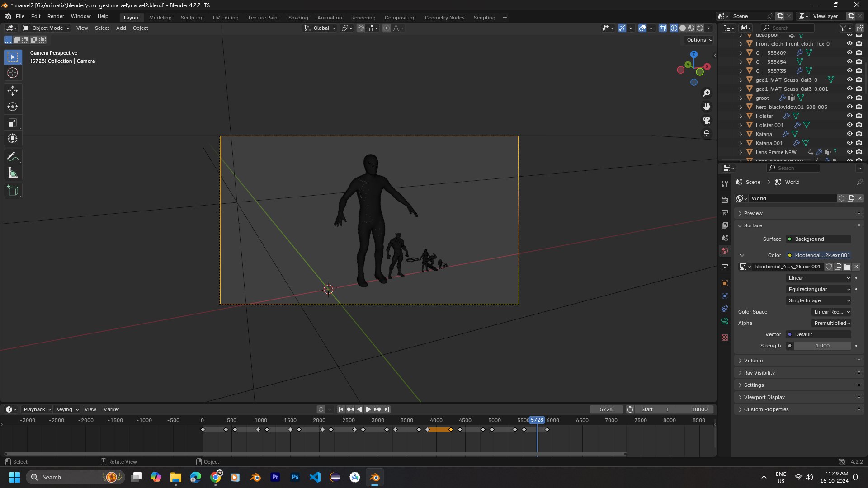The image size is (868, 488).
Task: Switch to the Shading workspace tab
Action: click(298, 18)
